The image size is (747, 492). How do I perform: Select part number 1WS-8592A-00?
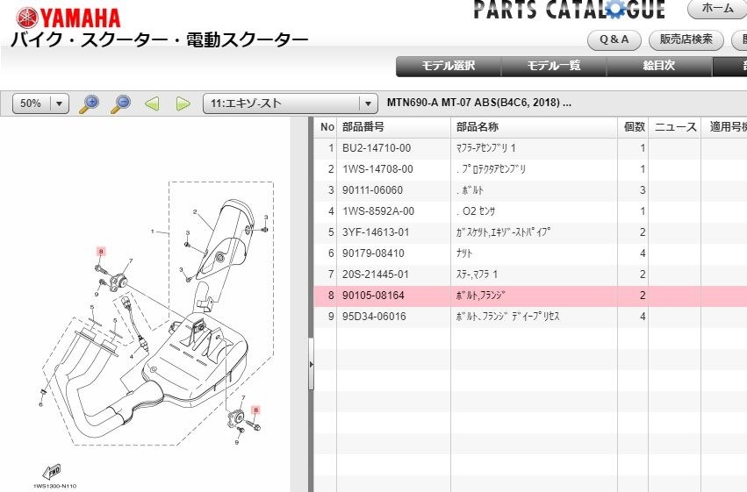point(378,210)
